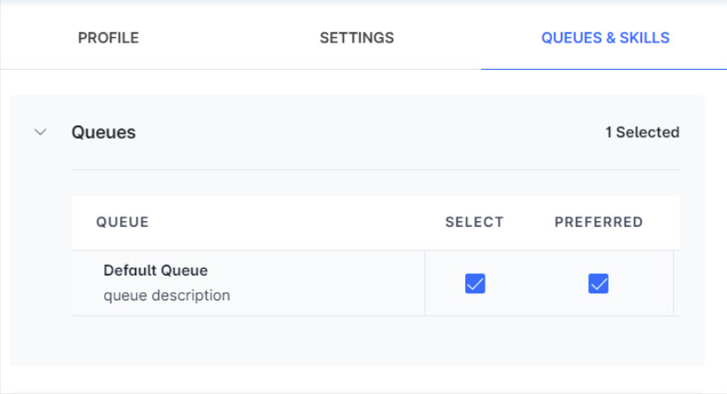Uncheck the Select checkbox for Default Queue

(x=475, y=284)
